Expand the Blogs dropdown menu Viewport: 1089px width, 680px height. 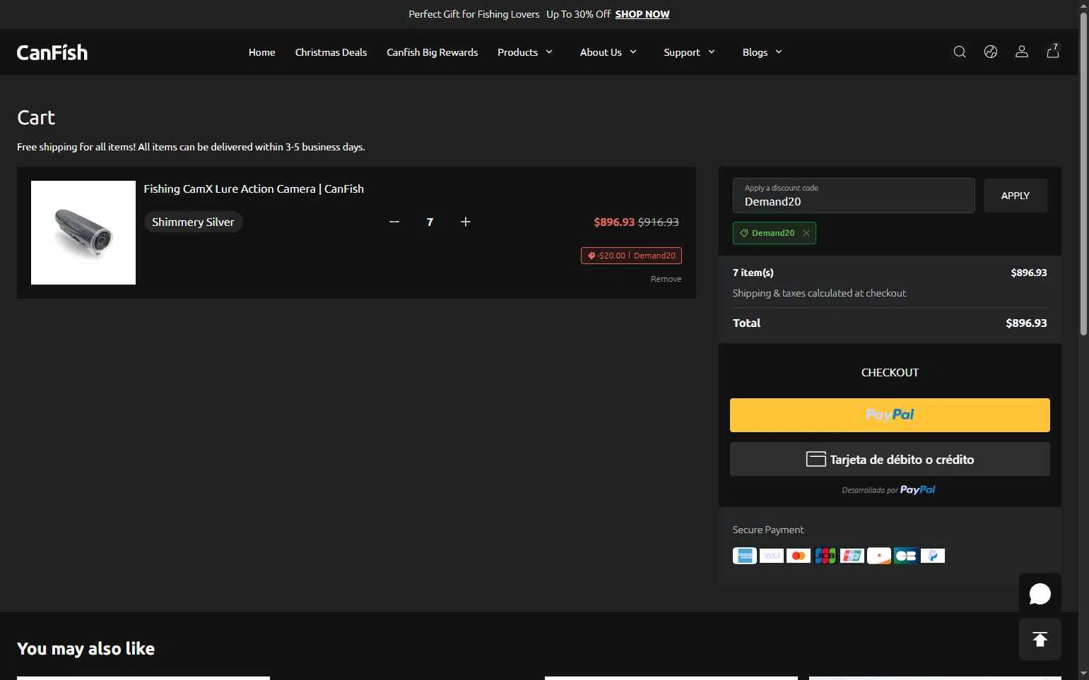click(x=763, y=52)
